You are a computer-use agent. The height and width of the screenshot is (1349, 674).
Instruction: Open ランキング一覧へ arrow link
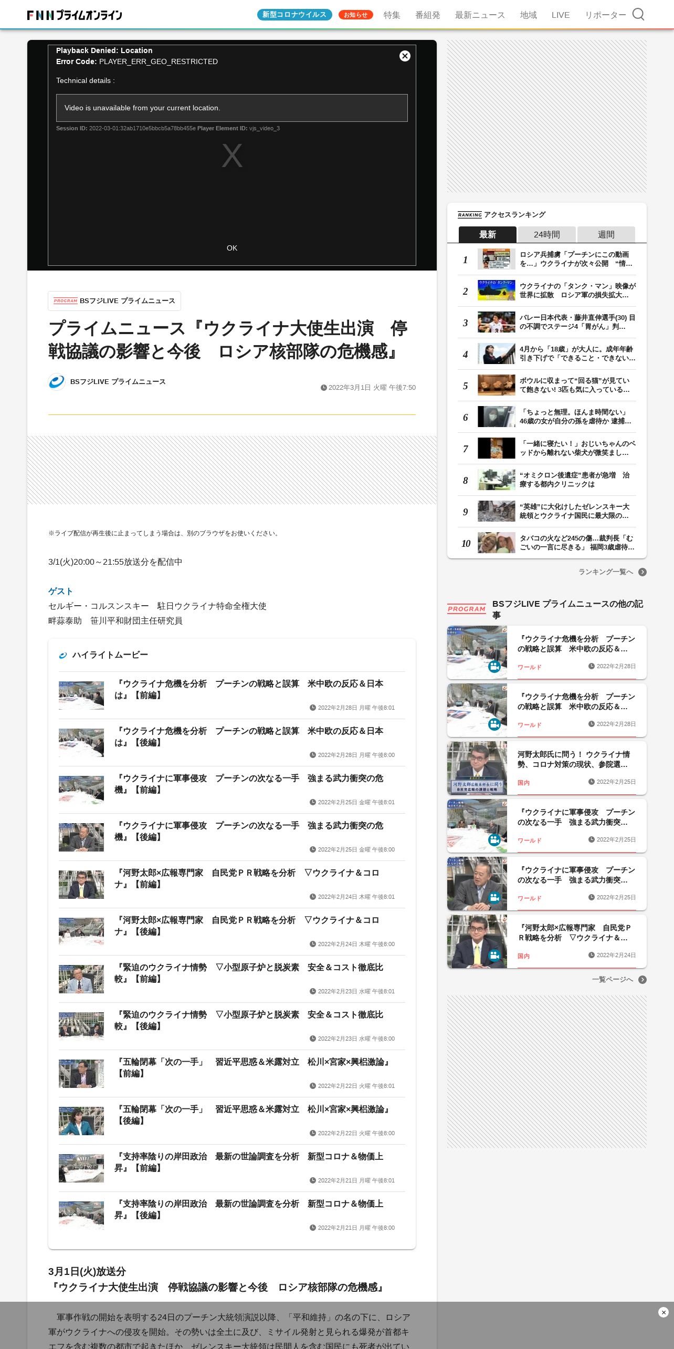pyautogui.click(x=612, y=572)
